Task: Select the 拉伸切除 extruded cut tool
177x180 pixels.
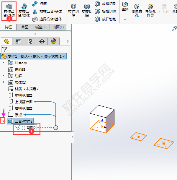Action: pyautogui.click(x=73, y=11)
